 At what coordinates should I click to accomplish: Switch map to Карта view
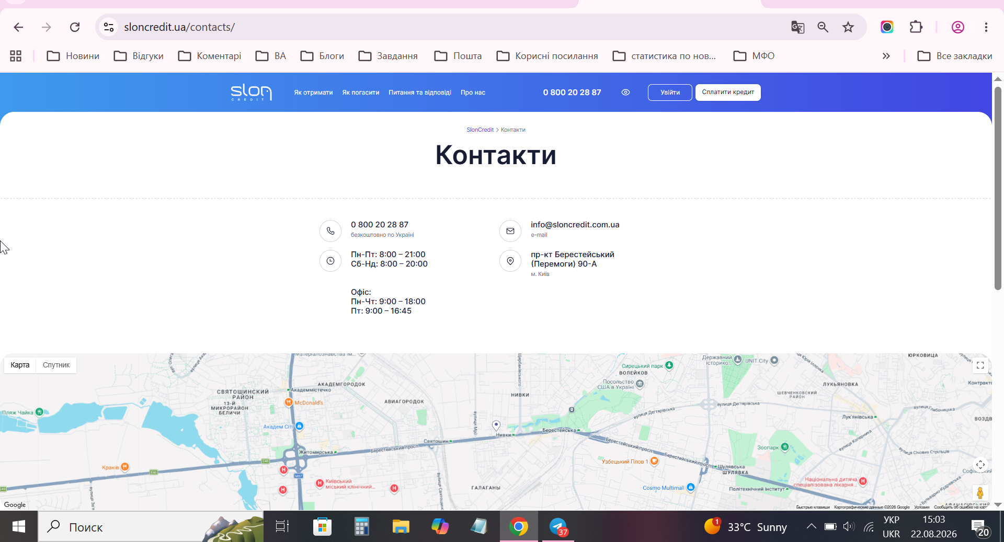point(20,365)
